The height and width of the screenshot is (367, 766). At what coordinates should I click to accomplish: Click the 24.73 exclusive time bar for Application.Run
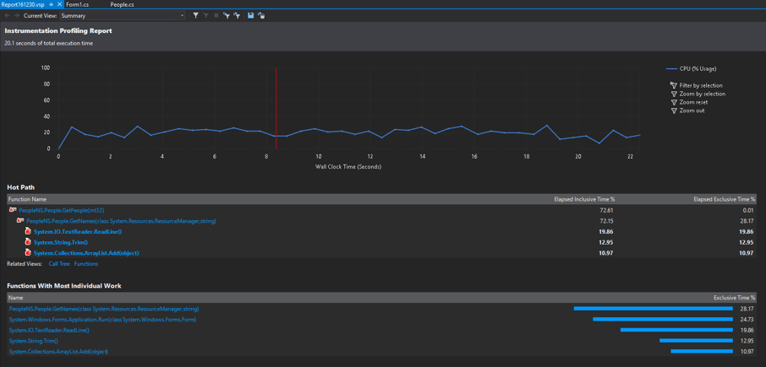click(x=663, y=319)
